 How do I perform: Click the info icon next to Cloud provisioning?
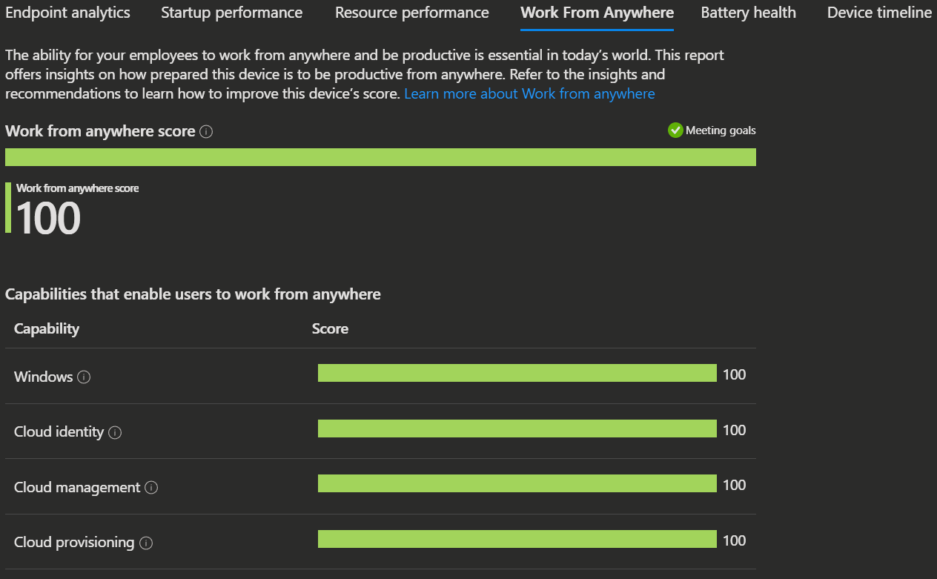tap(146, 543)
